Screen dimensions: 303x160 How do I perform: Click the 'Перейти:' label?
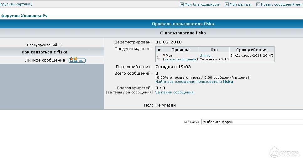[x=191, y=122]
